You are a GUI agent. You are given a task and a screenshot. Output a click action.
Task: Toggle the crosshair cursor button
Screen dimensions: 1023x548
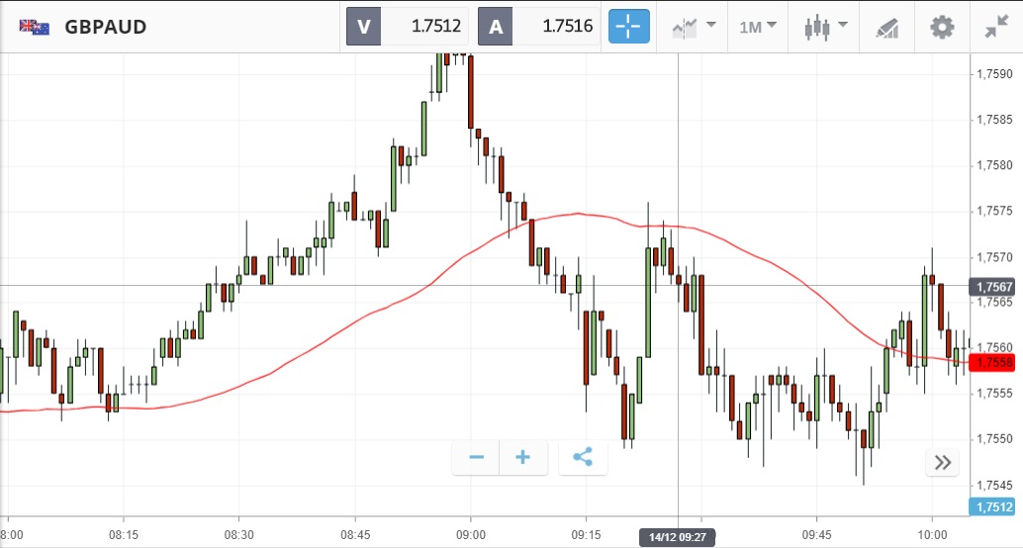click(628, 27)
